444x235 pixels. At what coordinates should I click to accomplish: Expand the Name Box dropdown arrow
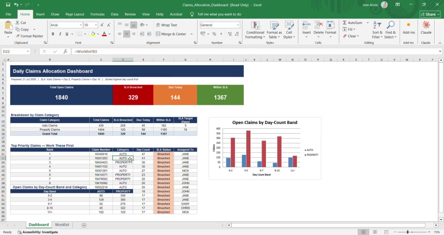(x=28, y=51)
